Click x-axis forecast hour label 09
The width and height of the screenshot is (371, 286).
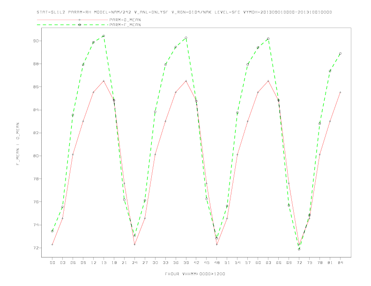(83, 263)
